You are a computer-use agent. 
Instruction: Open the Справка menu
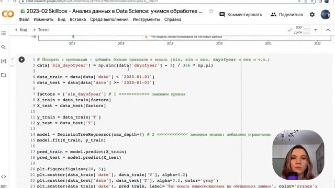173,19
